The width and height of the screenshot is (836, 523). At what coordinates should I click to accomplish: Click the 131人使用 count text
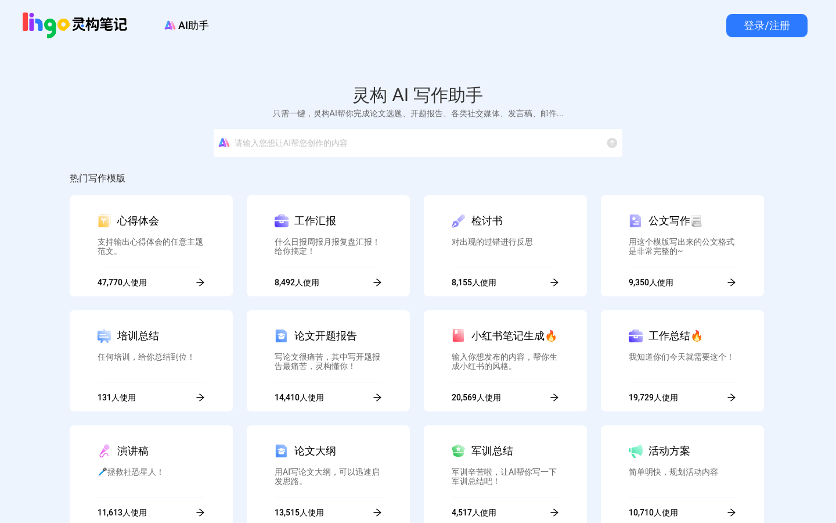(117, 397)
